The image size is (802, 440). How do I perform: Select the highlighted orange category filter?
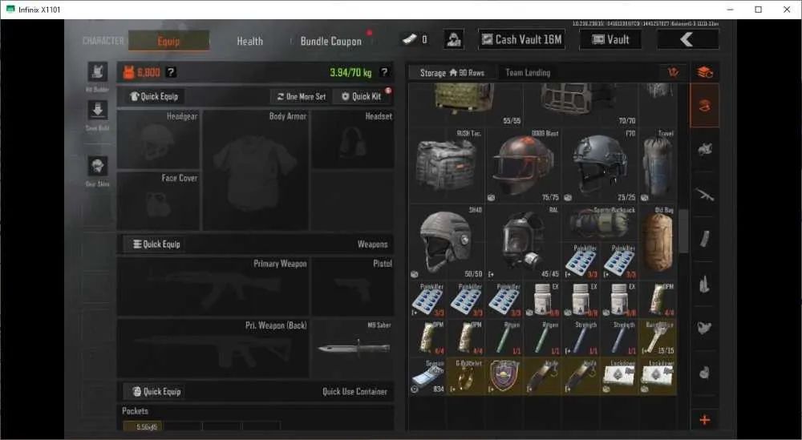tap(704, 106)
